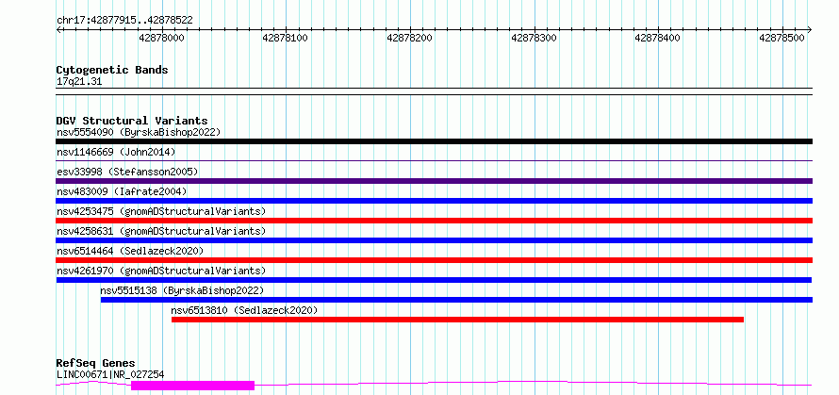This screenshot has width=839, height=395.
Task: Click the black nsv5554090 variant bar
Action: point(435,141)
